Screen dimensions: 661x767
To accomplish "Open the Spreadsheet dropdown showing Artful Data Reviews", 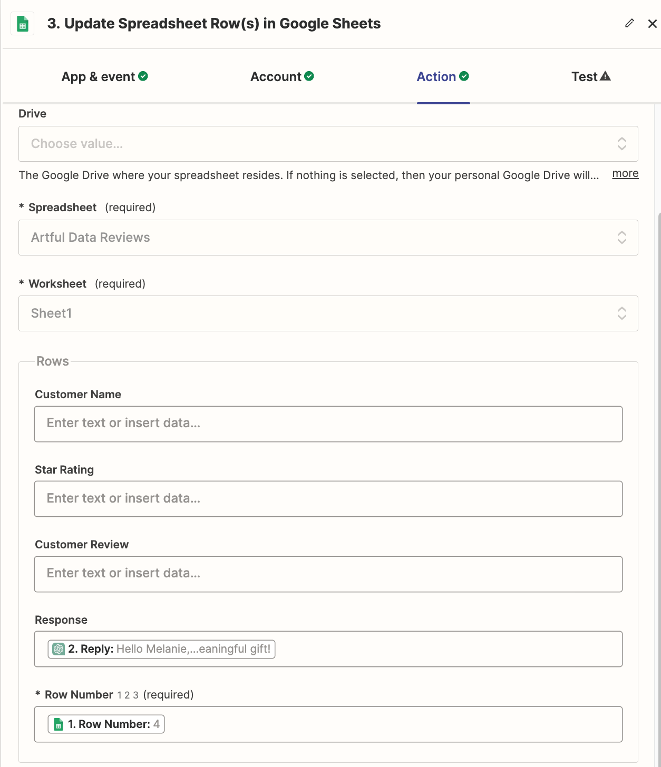I will [x=328, y=238].
